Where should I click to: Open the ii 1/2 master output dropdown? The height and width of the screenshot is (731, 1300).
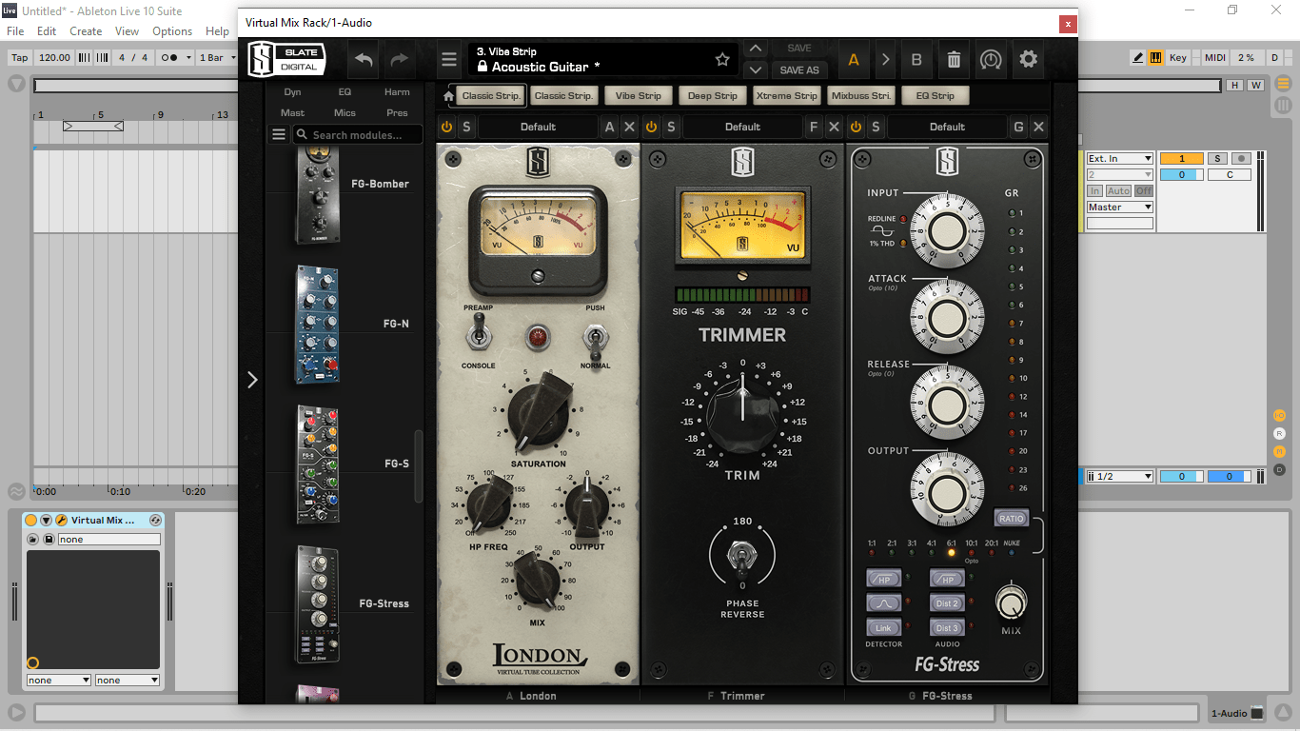(1120, 477)
